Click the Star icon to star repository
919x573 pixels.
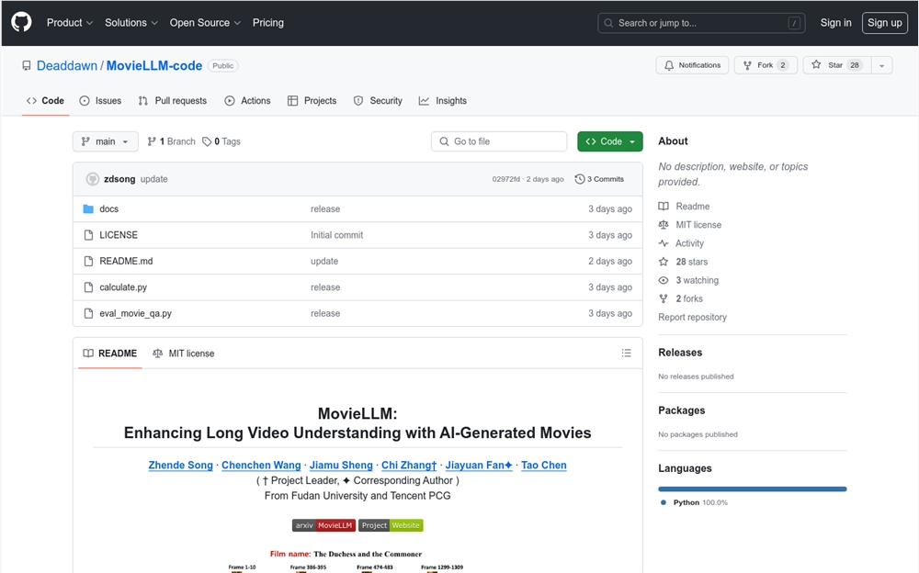[x=816, y=65]
